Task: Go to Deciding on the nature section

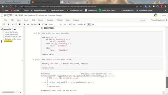Action: tap(13, 39)
